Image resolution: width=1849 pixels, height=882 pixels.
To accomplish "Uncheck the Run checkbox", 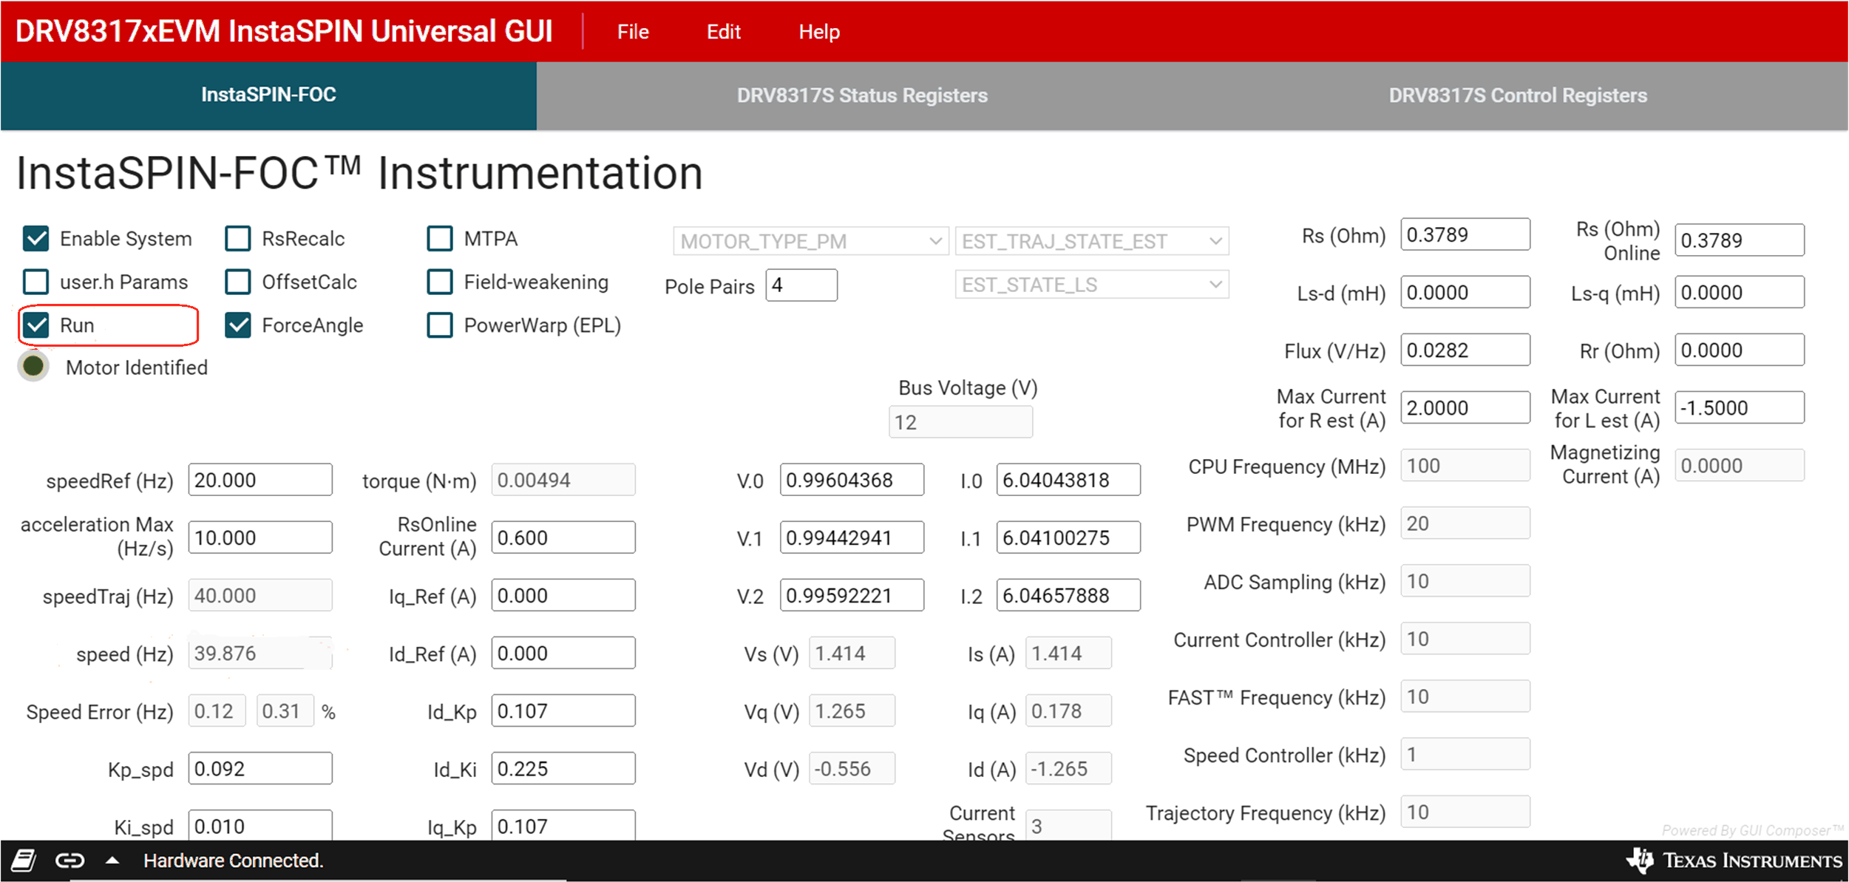I will [x=35, y=325].
